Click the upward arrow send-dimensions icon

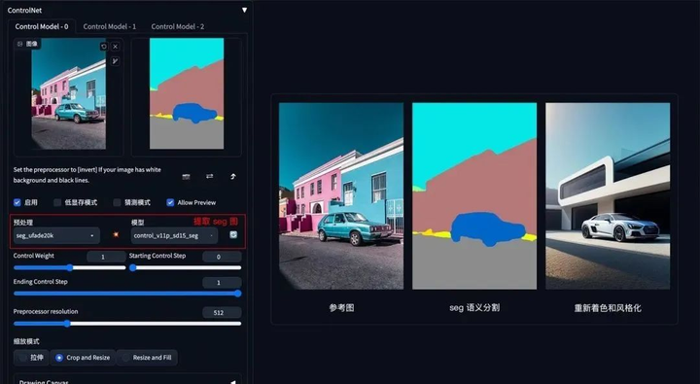click(232, 176)
